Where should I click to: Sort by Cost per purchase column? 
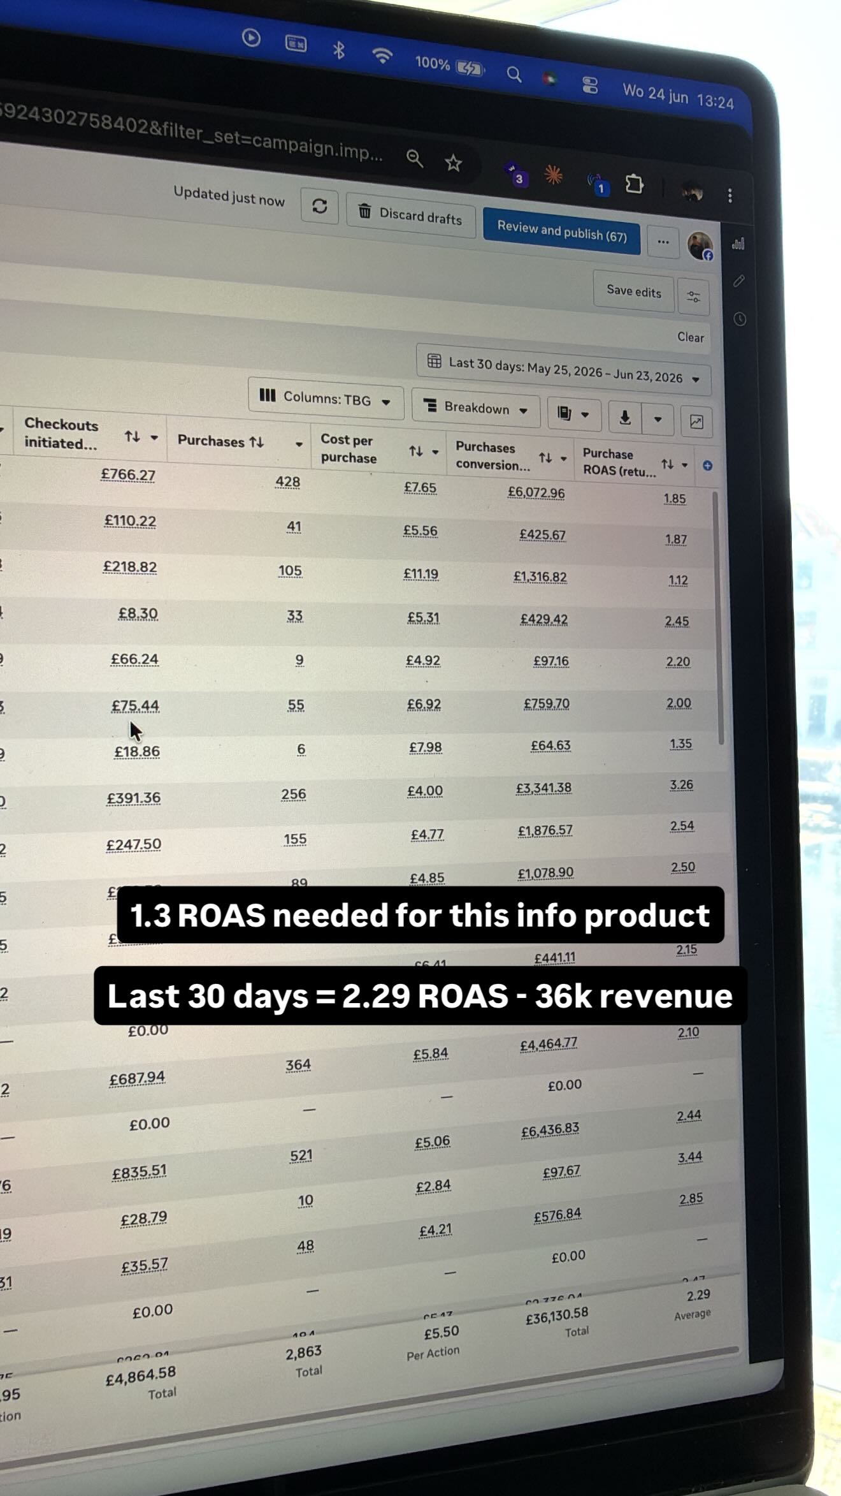(415, 451)
